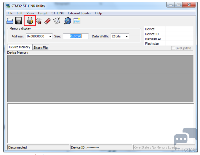Disconnect from target plug icon
The width and height of the screenshot is (200, 155).
(39, 21)
